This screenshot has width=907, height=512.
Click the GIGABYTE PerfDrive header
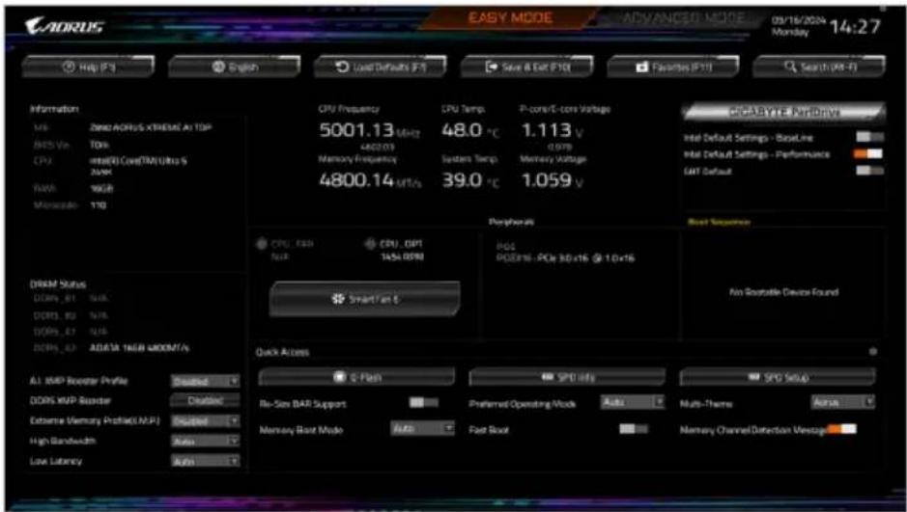pos(783,112)
